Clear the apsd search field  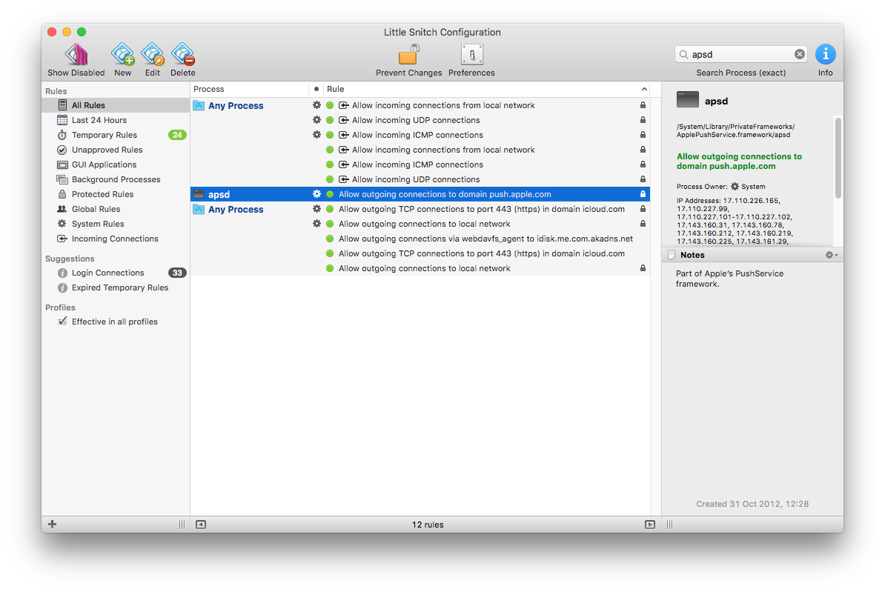(799, 54)
